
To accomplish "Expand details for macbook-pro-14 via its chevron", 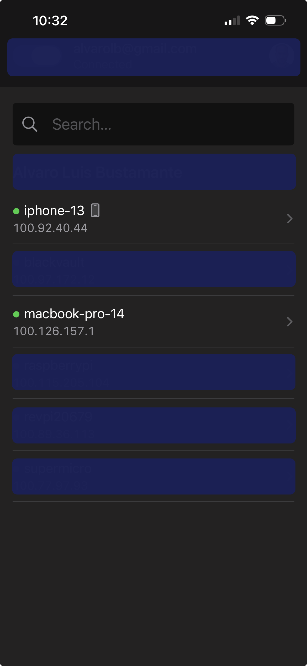I will [289, 322].
